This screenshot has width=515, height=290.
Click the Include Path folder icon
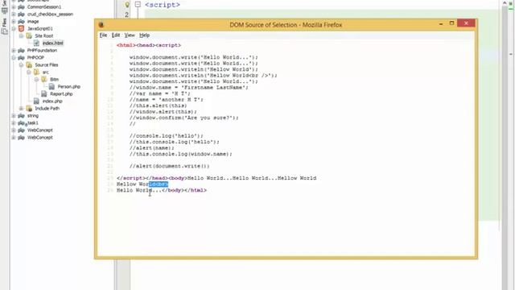coord(29,108)
